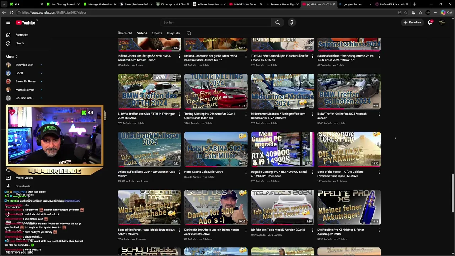
Task: Open the browser three-dots settings menu
Action: [x=435, y=12]
